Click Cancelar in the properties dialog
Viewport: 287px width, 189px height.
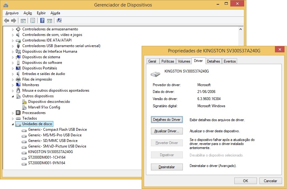[270, 181]
